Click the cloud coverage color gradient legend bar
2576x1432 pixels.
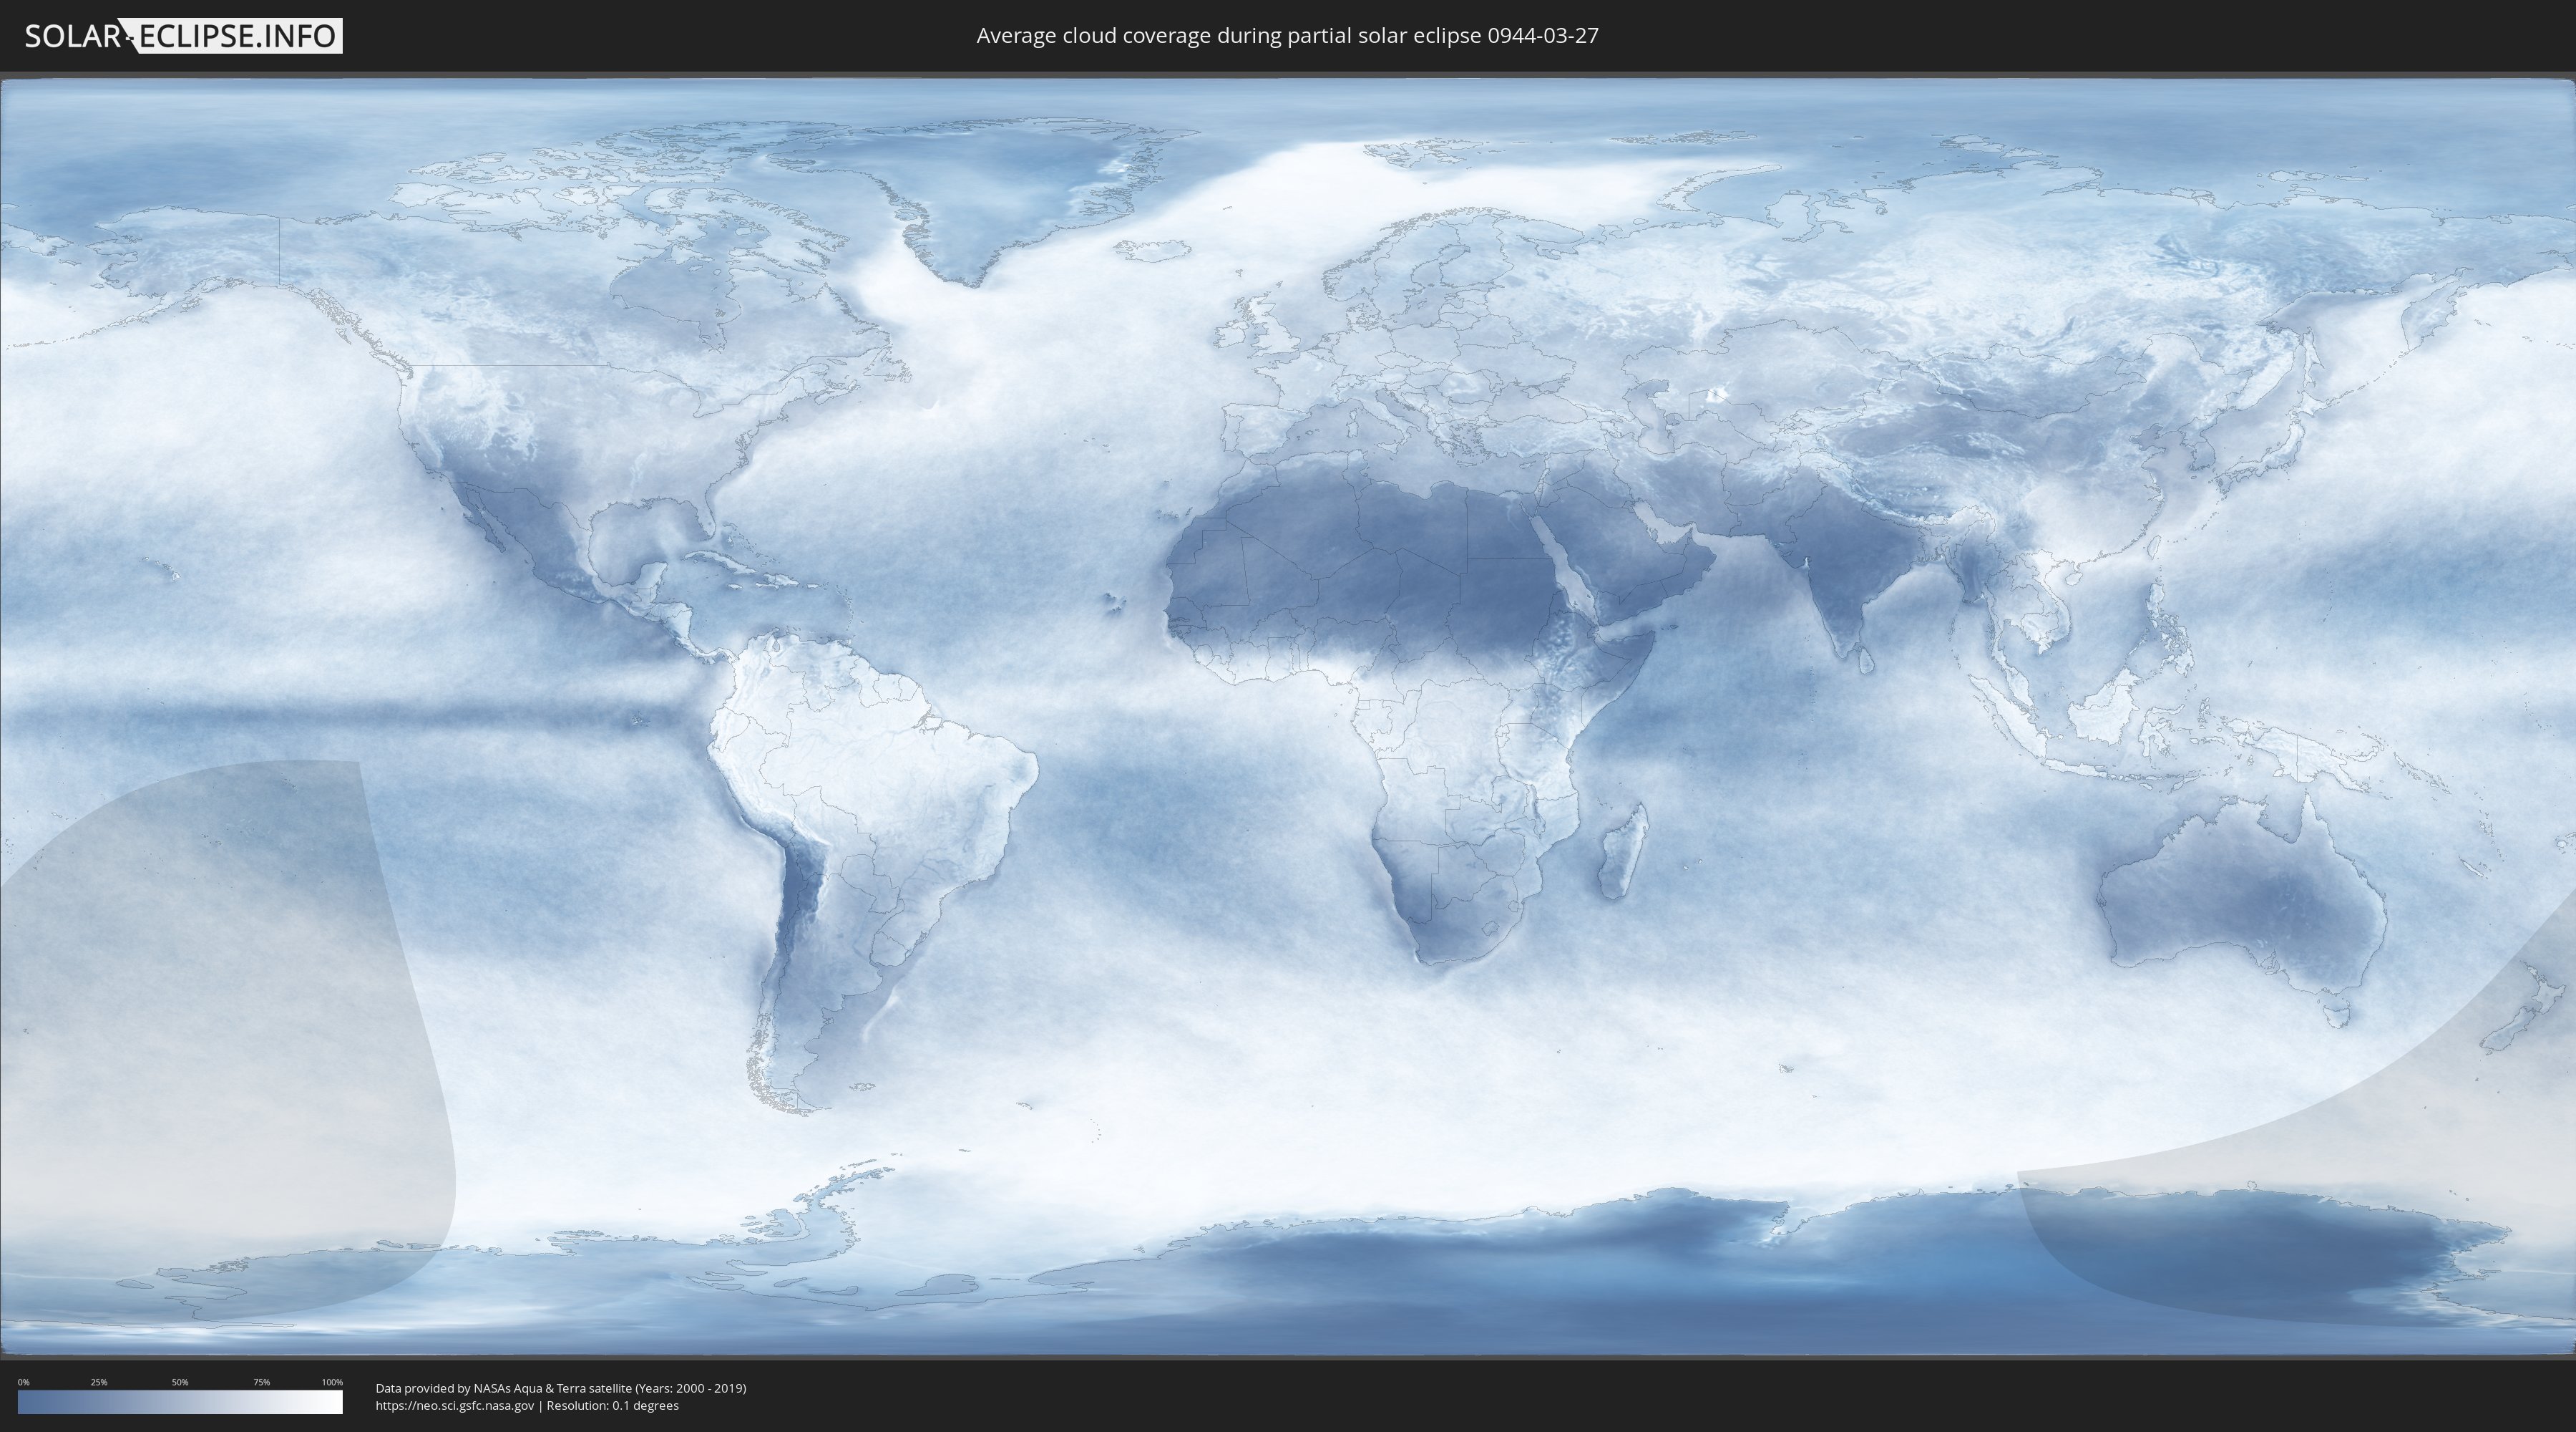click(x=180, y=1402)
